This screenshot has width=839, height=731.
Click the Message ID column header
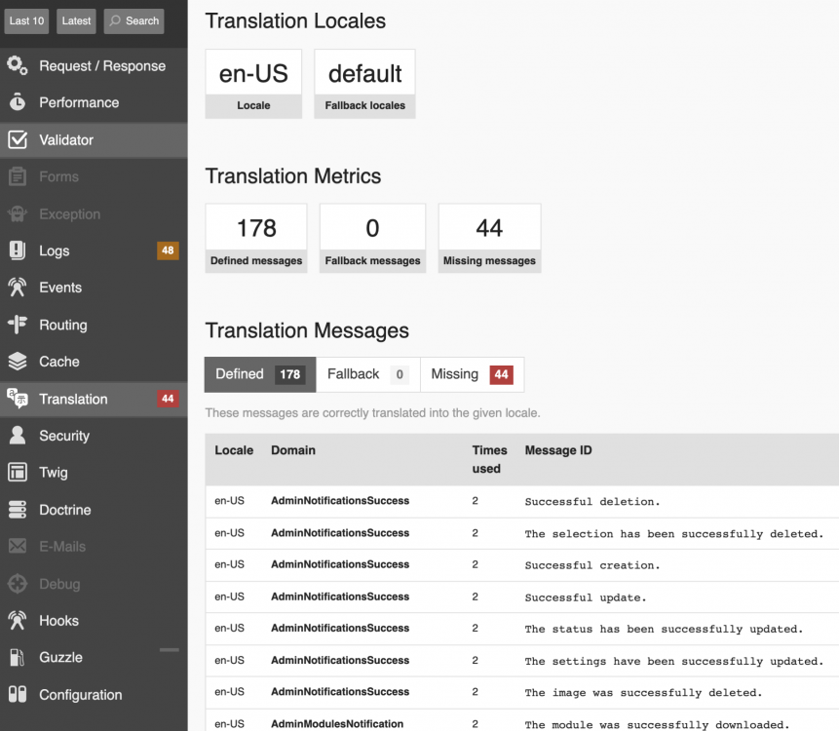click(x=558, y=450)
